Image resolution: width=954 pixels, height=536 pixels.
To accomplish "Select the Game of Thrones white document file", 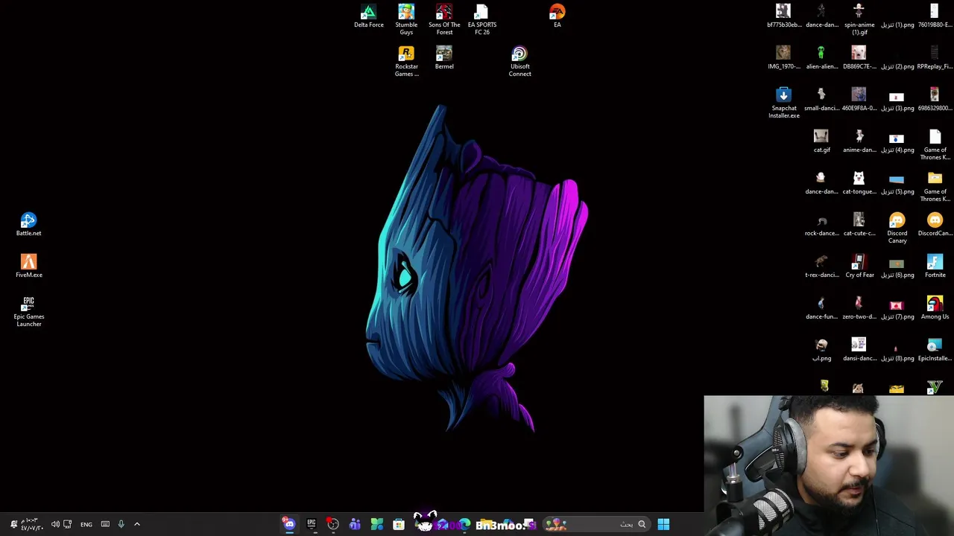I will point(935,145).
